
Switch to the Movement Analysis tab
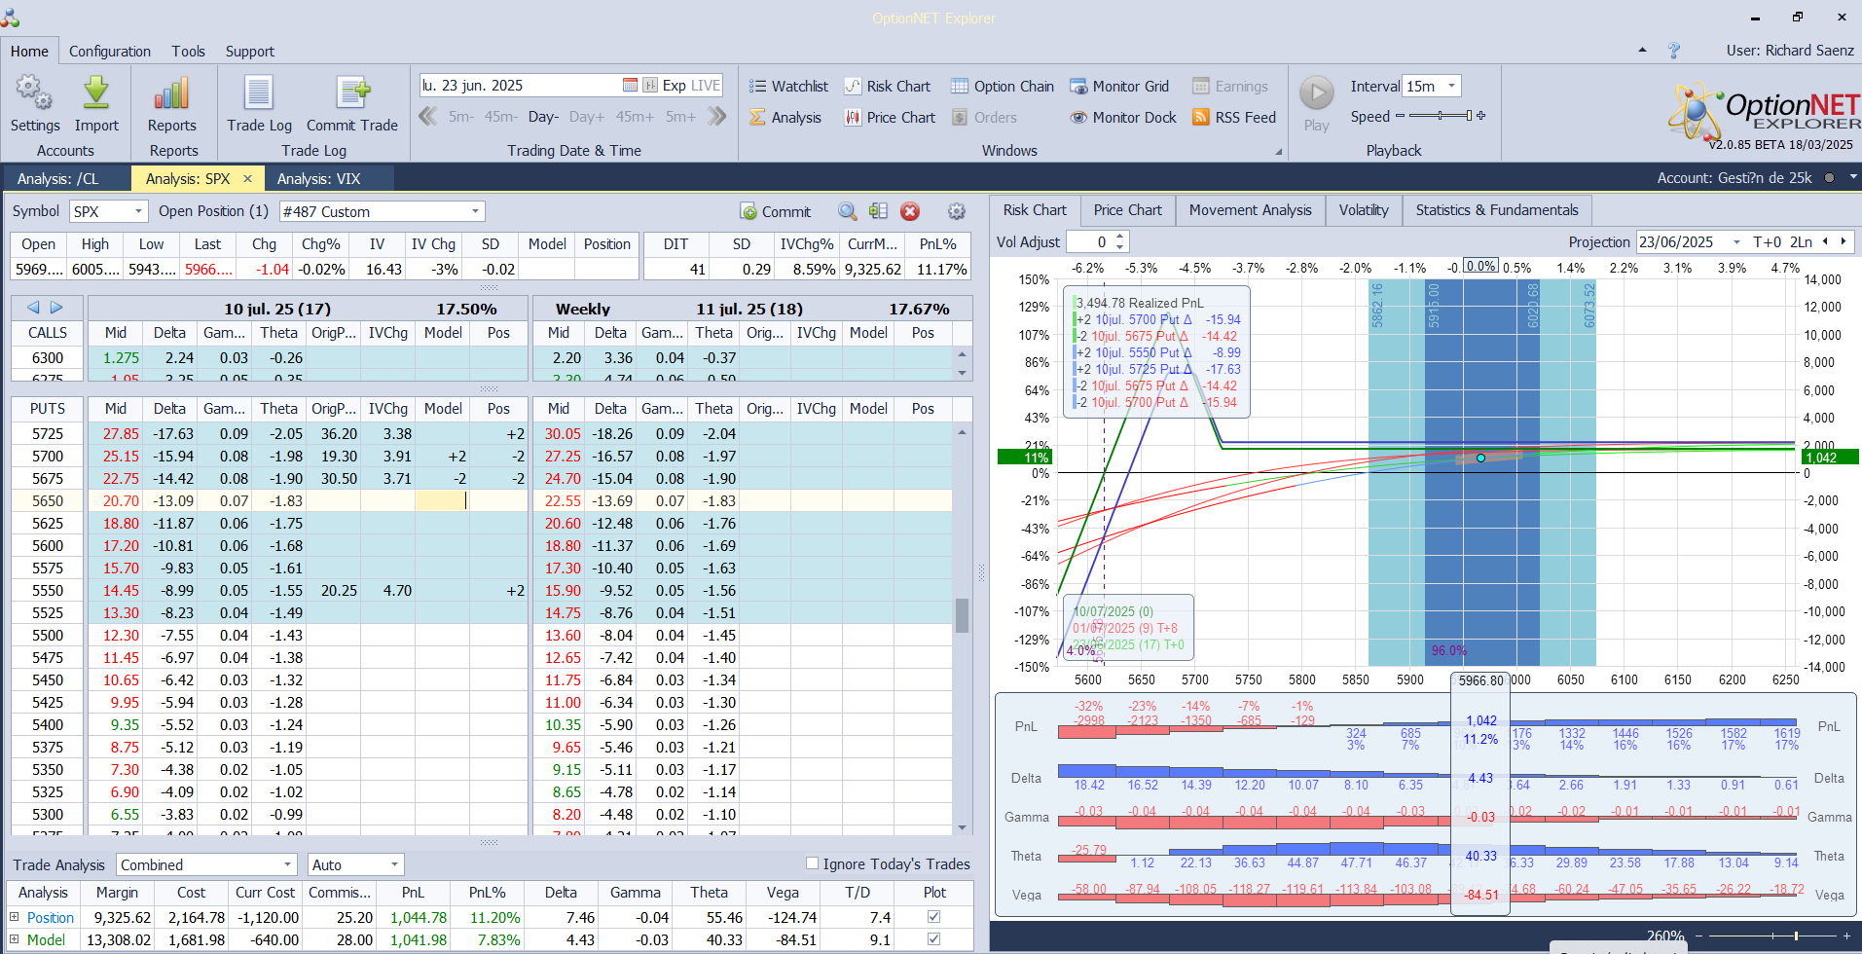pyautogui.click(x=1250, y=210)
